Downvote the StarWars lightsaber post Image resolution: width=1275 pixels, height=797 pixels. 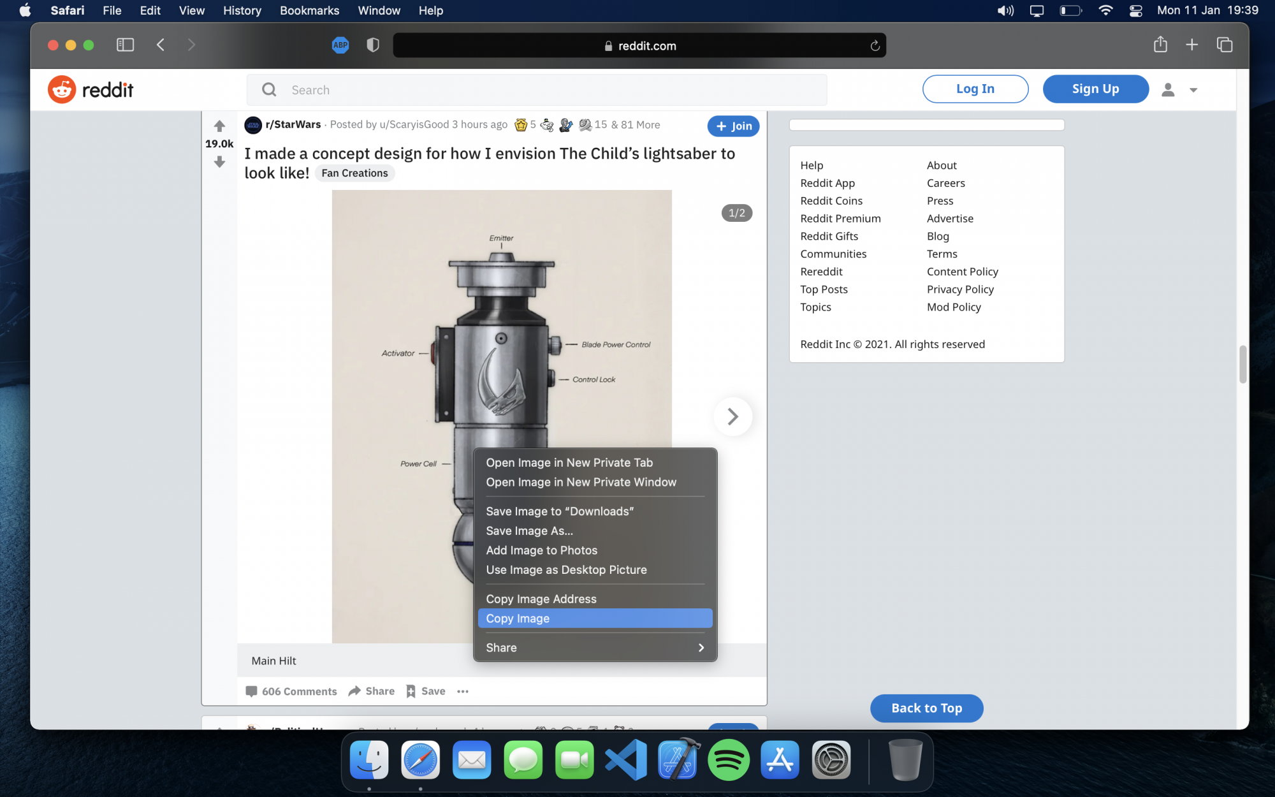pyautogui.click(x=219, y=163)
